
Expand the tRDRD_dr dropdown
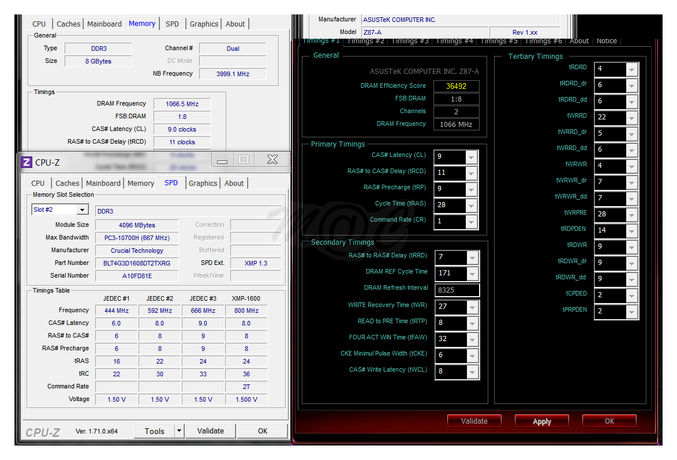coord(631,85)
